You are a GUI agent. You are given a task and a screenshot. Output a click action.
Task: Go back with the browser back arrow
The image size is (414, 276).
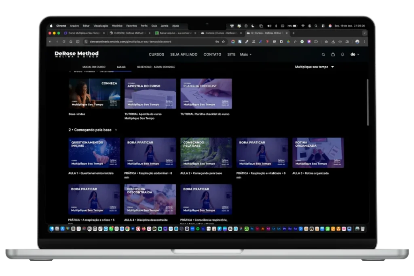tap(50, 42)
